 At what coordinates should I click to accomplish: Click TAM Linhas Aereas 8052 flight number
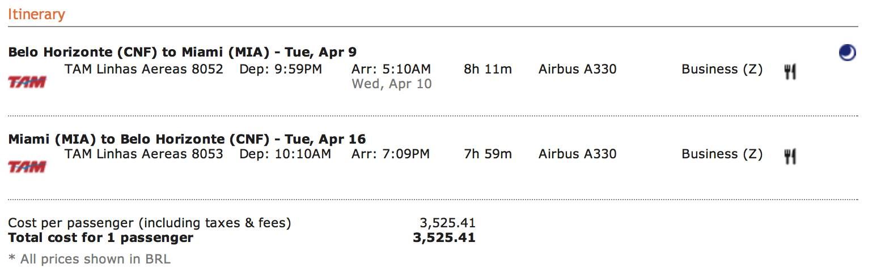[x=144, y=70]
